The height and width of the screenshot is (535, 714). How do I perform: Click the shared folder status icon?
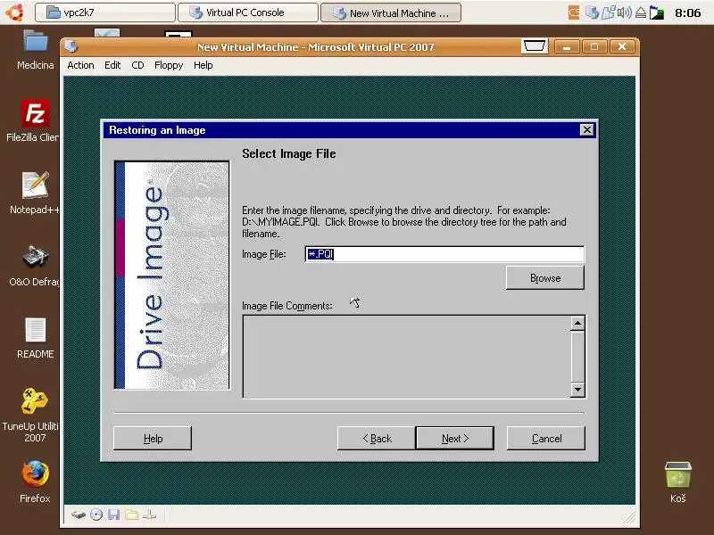pyautogui.click(x=131, y=515)
